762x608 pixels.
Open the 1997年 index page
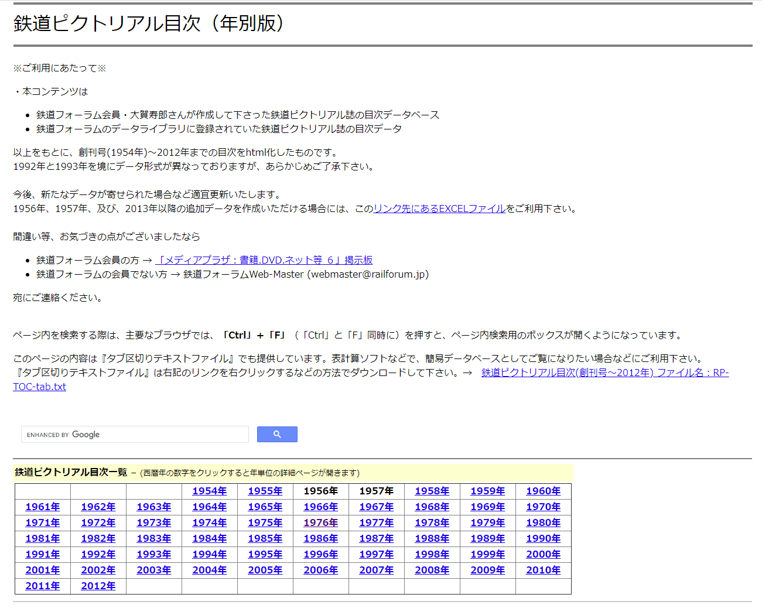tap(377, 554)
